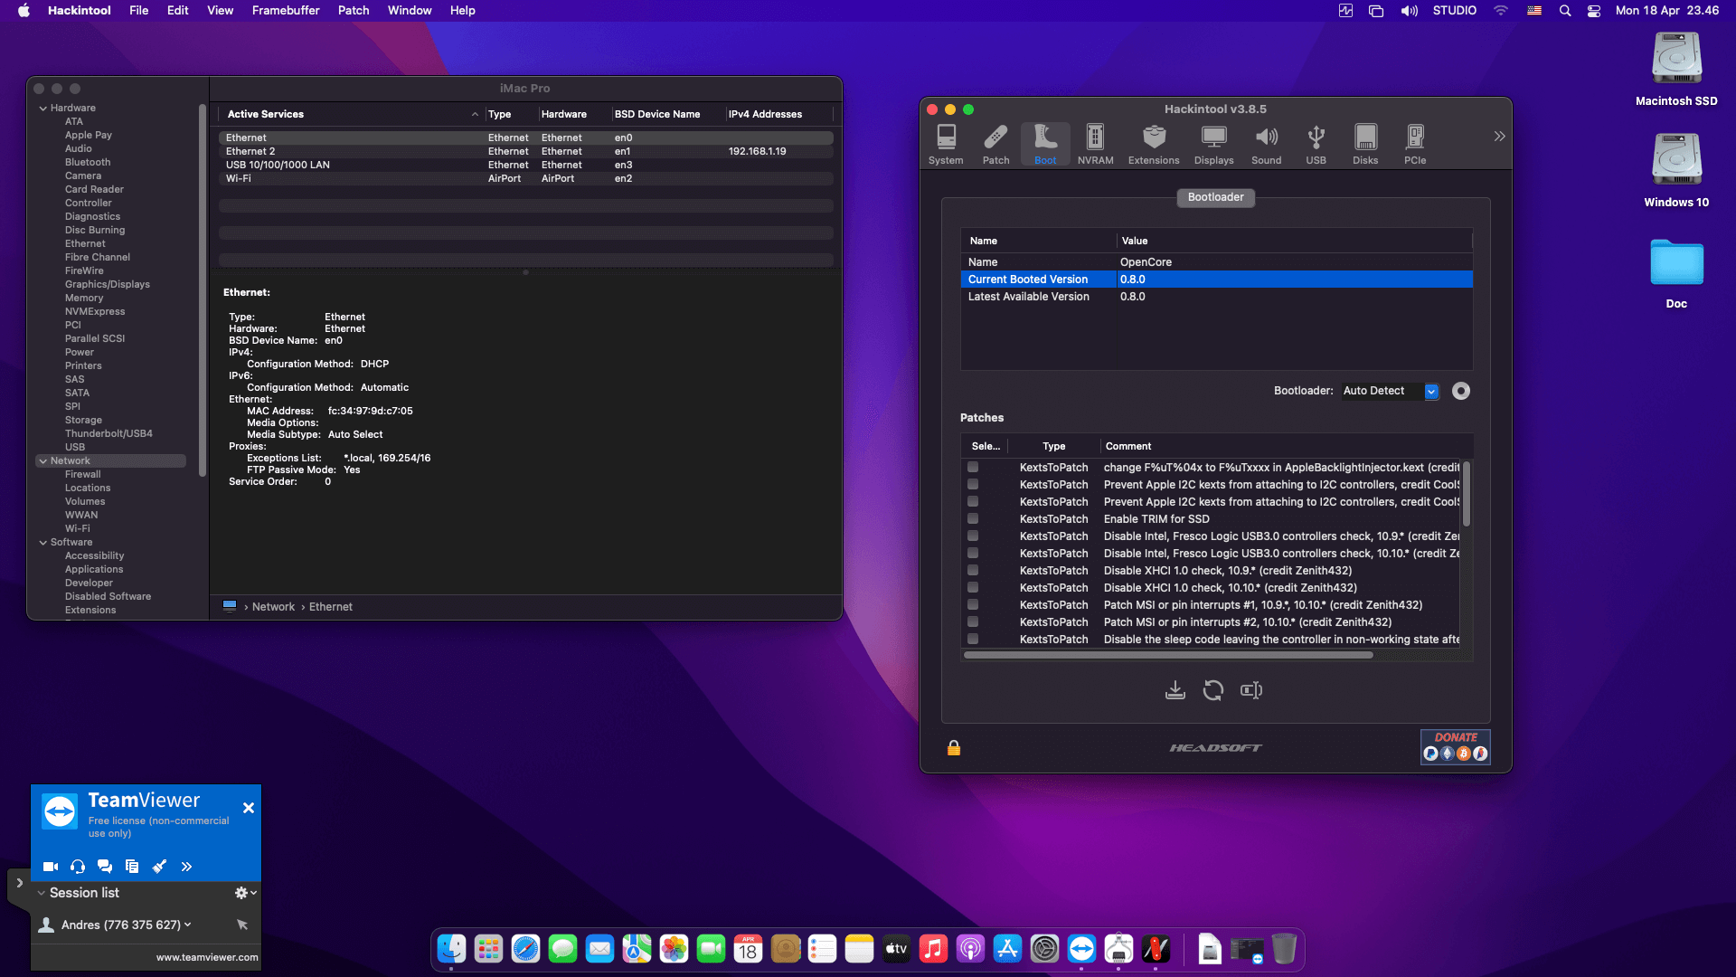The image size is (1736, 977).
Task: Open Safari from the Dock
Action: tap(525, 949)
